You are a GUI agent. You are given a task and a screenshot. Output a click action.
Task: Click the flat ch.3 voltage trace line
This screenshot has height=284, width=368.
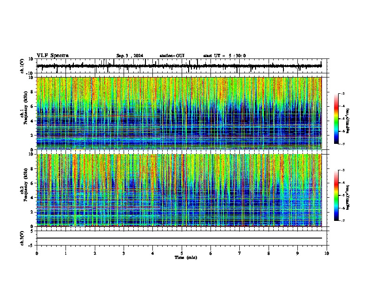tap(179, 238)
